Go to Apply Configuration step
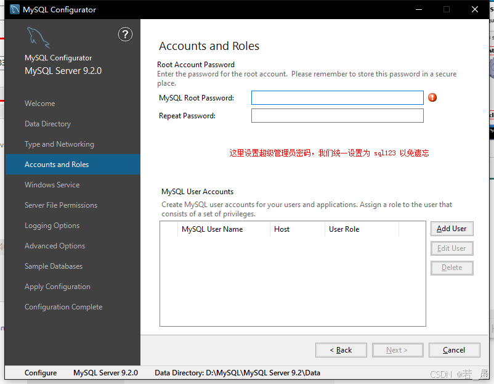Viewport: 494px width, 384px height. [x=57, y=287]
